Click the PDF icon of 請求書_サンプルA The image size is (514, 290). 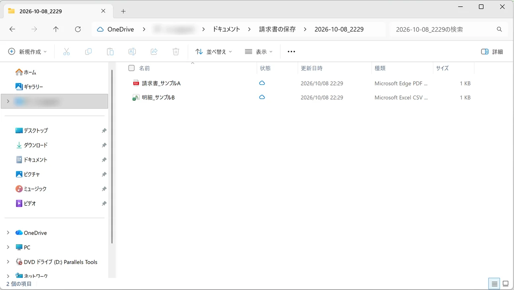136,83
